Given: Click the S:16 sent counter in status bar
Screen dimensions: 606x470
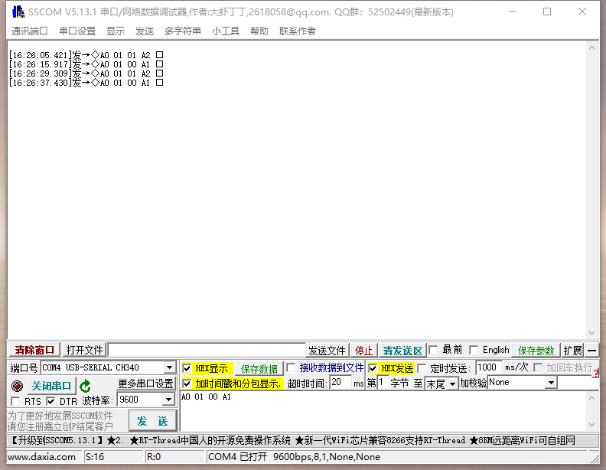Looking at the screenshot, I should pos(95,457).
